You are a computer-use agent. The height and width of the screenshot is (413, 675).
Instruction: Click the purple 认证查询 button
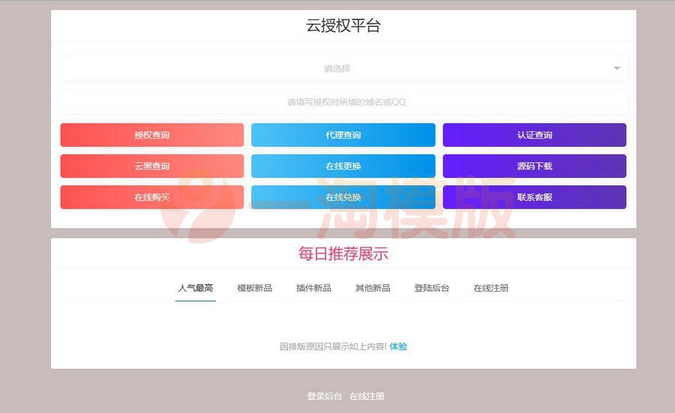[x=534, y=135]
